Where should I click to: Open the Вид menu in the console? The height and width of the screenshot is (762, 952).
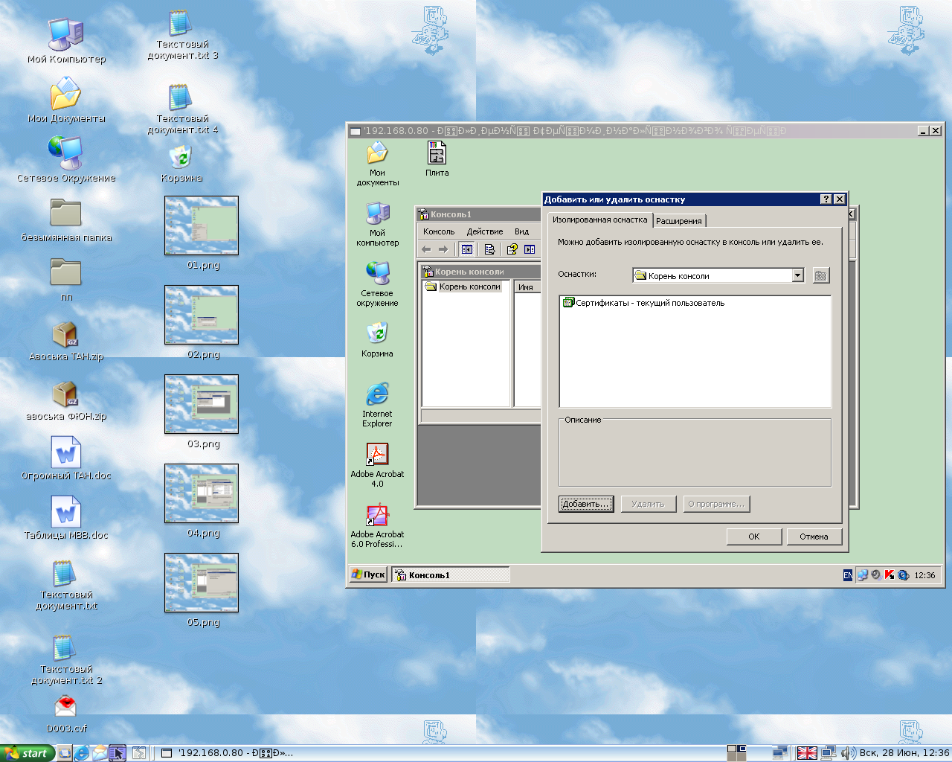[x=521, y=231]
